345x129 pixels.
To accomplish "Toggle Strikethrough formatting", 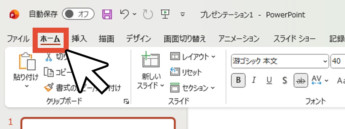I will click(301, 80).
